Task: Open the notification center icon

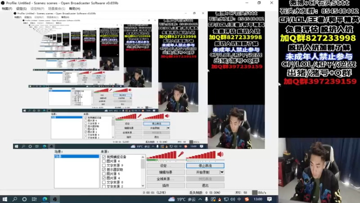Action: [269, 199]
